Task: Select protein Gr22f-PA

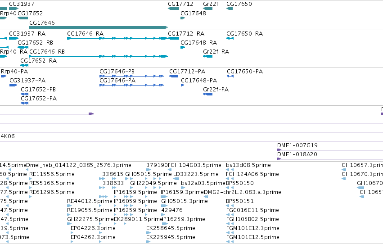Action: coord(207,94)
